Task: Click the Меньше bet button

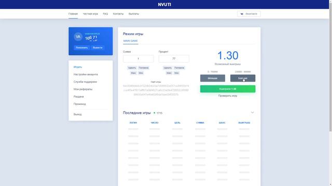Action: 213,78
